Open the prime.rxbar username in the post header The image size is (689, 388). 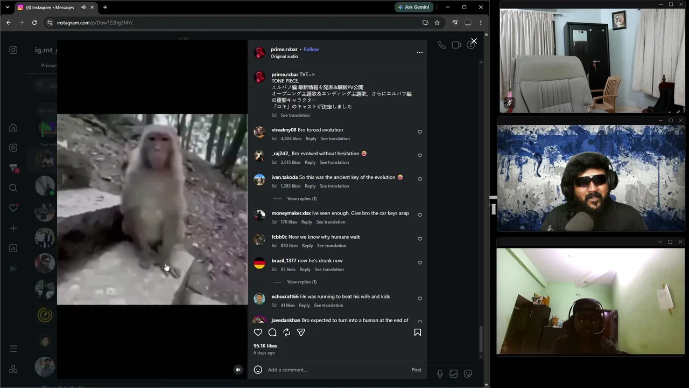(x=284, y=50)
